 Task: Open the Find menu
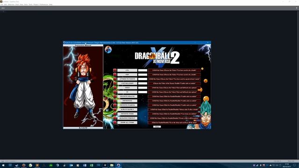click(17, 4)
